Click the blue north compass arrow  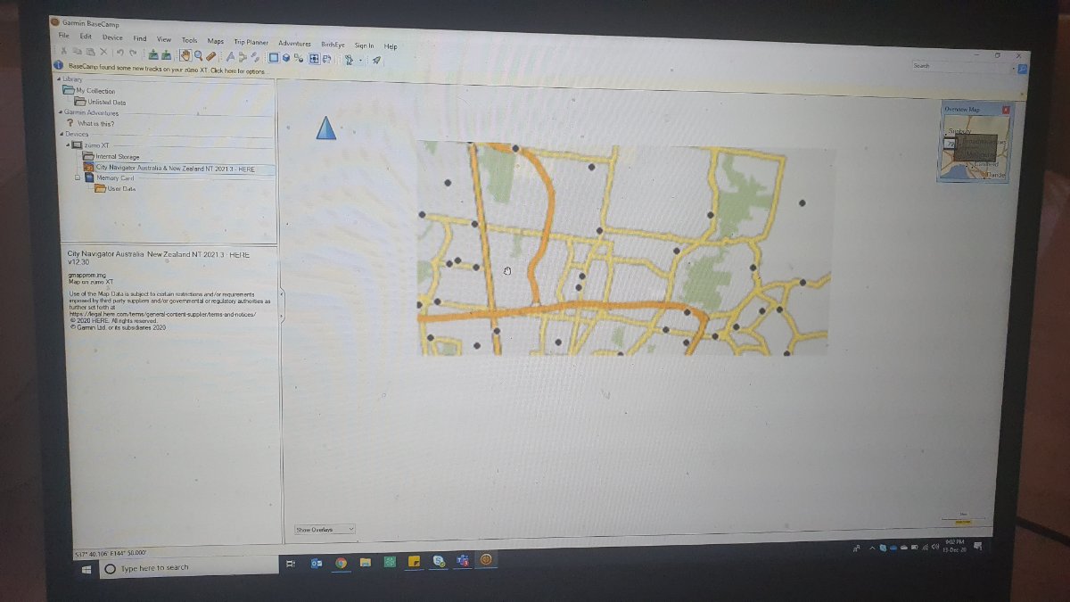(x=326, y=128)
